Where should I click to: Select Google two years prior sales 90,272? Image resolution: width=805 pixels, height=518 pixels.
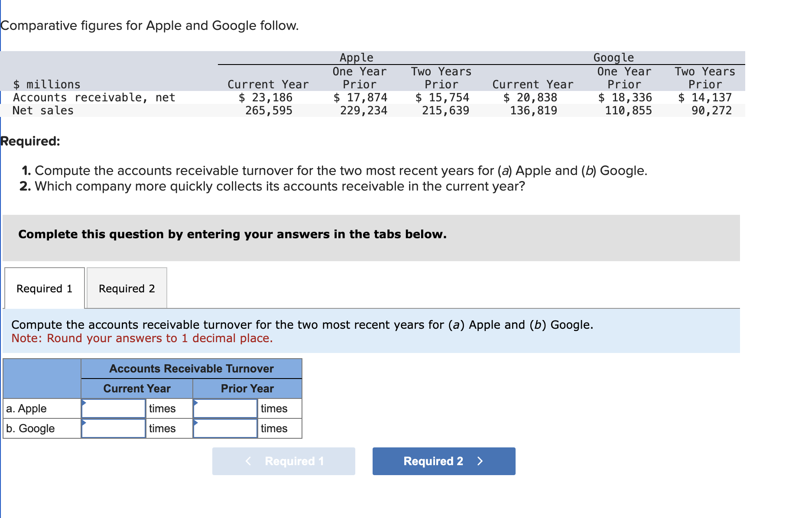pyautogui.click(x=712, y=110)
